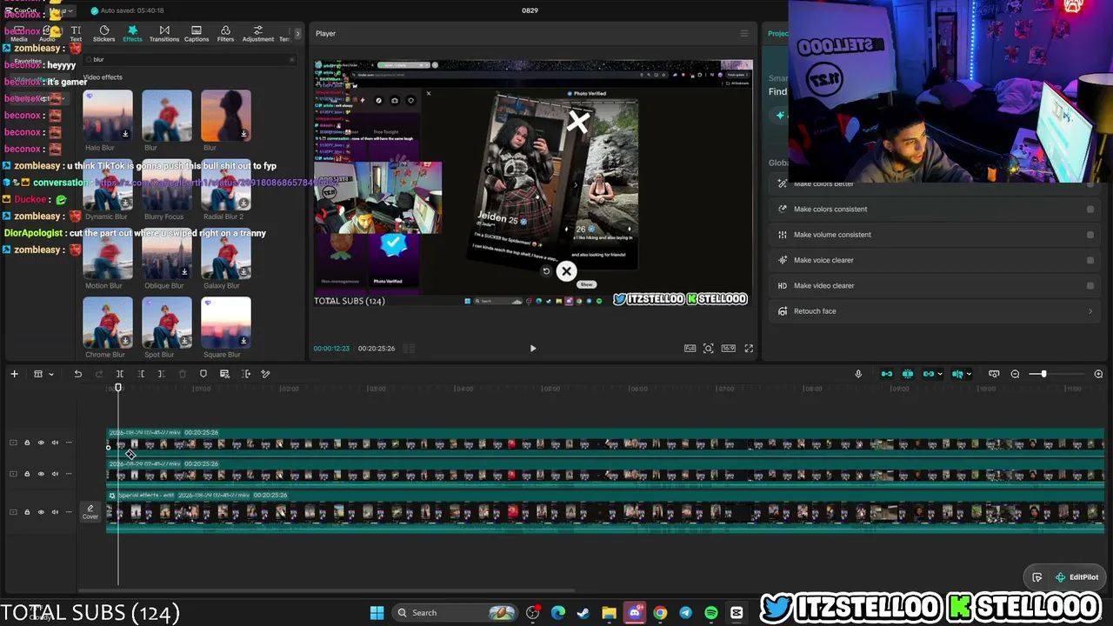
Task: Click the effects search field containing 'blur'
Action: pyautogui.click(x=190, y=60)
